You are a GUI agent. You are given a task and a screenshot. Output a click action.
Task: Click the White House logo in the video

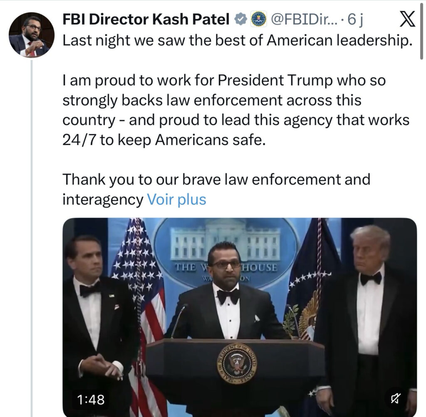225,251
